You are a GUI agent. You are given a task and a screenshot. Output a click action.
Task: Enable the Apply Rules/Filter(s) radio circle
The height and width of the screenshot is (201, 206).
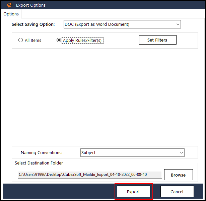click(x=59, y=40)
